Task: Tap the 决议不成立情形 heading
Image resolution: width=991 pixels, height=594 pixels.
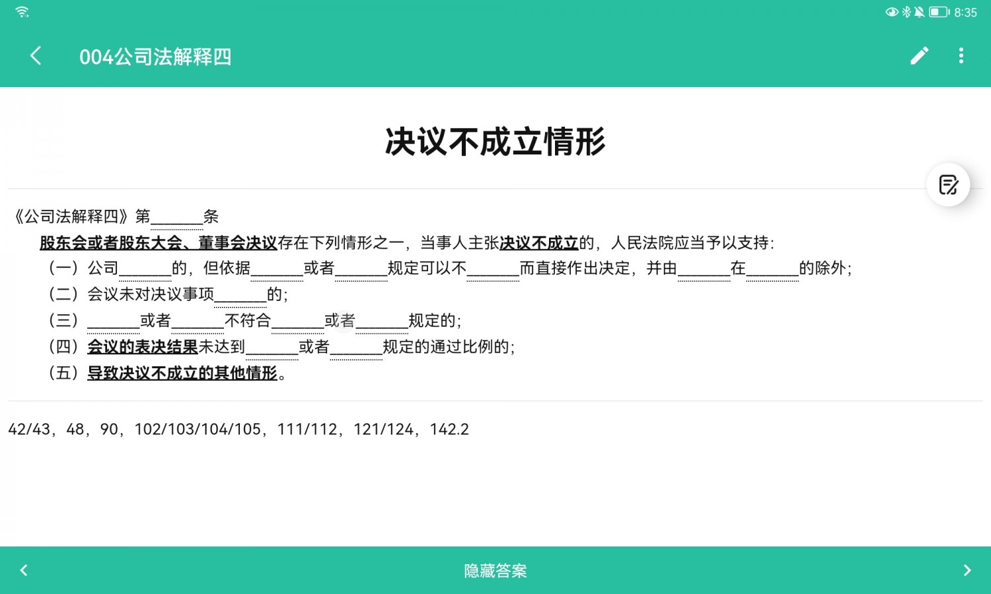Action: [495, 142]
